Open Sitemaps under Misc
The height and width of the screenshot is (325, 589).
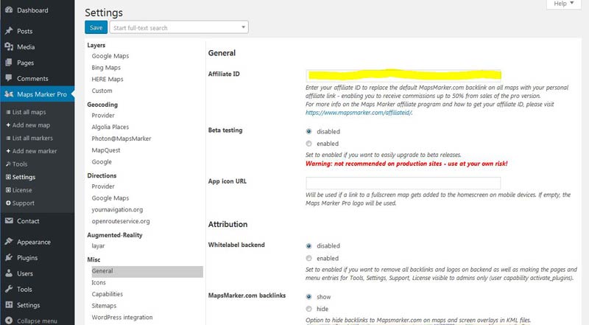pos(104,306)
